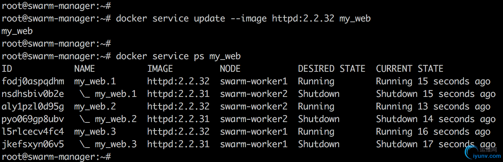Click the IMAGE column header
Viewport: 503px width, 162px height.
pos(160,69)
